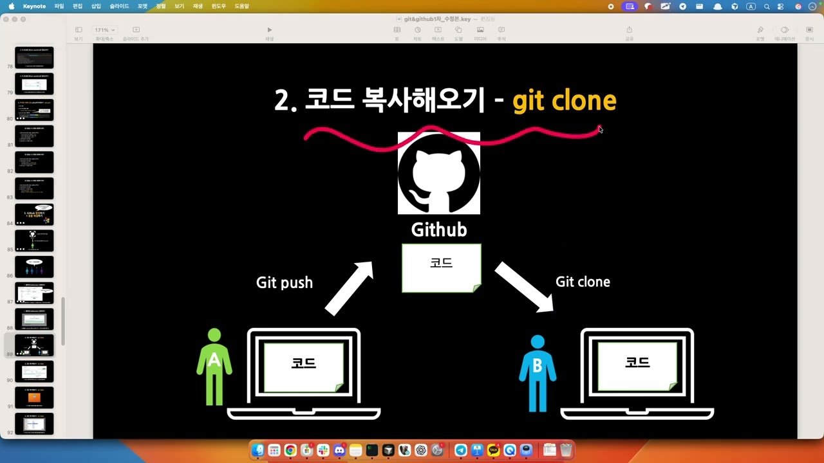Open Terminal from the Dock
Screen dimensions: 824x463
pyautogui.click(x=372, y=451)
